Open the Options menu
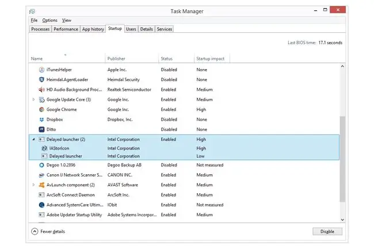374x249 pixels. pyautogui.click(x=50, y=20)
